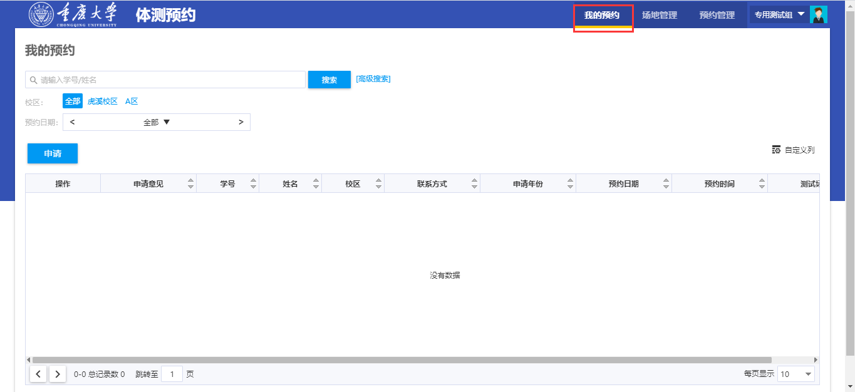Image resolution: width=855 pixels, height=392 pixels.
Task: Sort the table by 姓名 column
Action: tap(316, 184)
